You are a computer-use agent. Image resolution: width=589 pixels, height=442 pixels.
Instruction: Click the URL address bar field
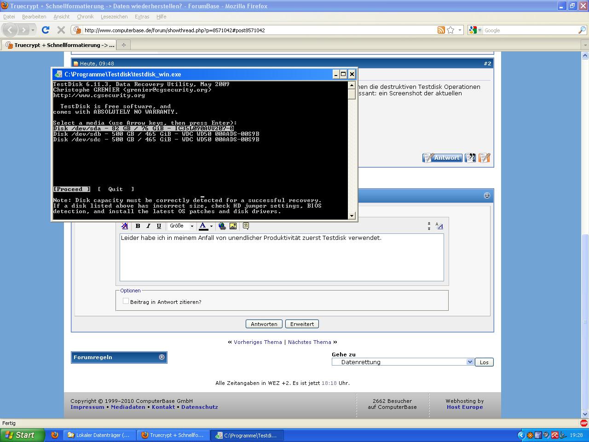coord(259,30)
